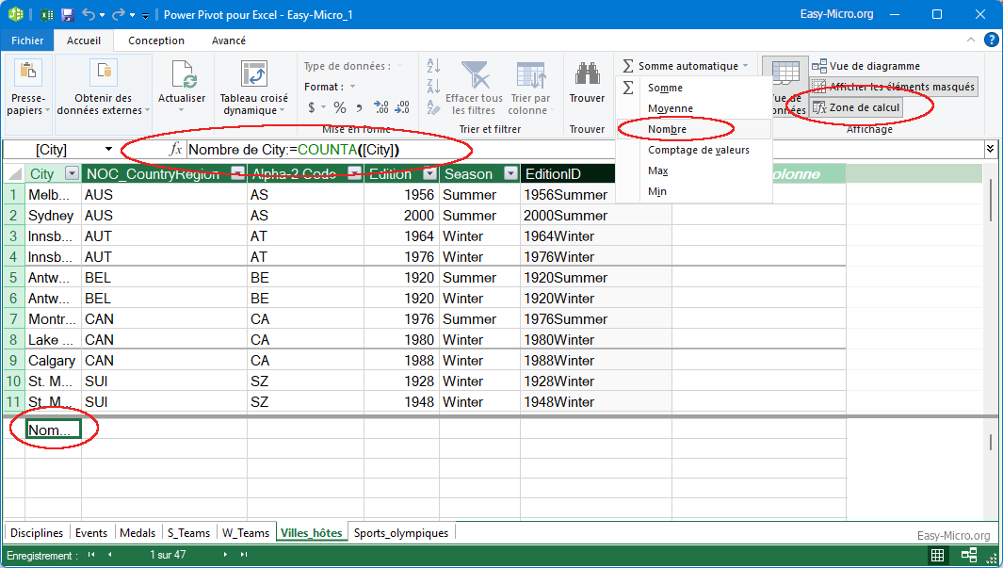Open the help question mark icon
The image size is (1003, 568).
pos(991,40)
